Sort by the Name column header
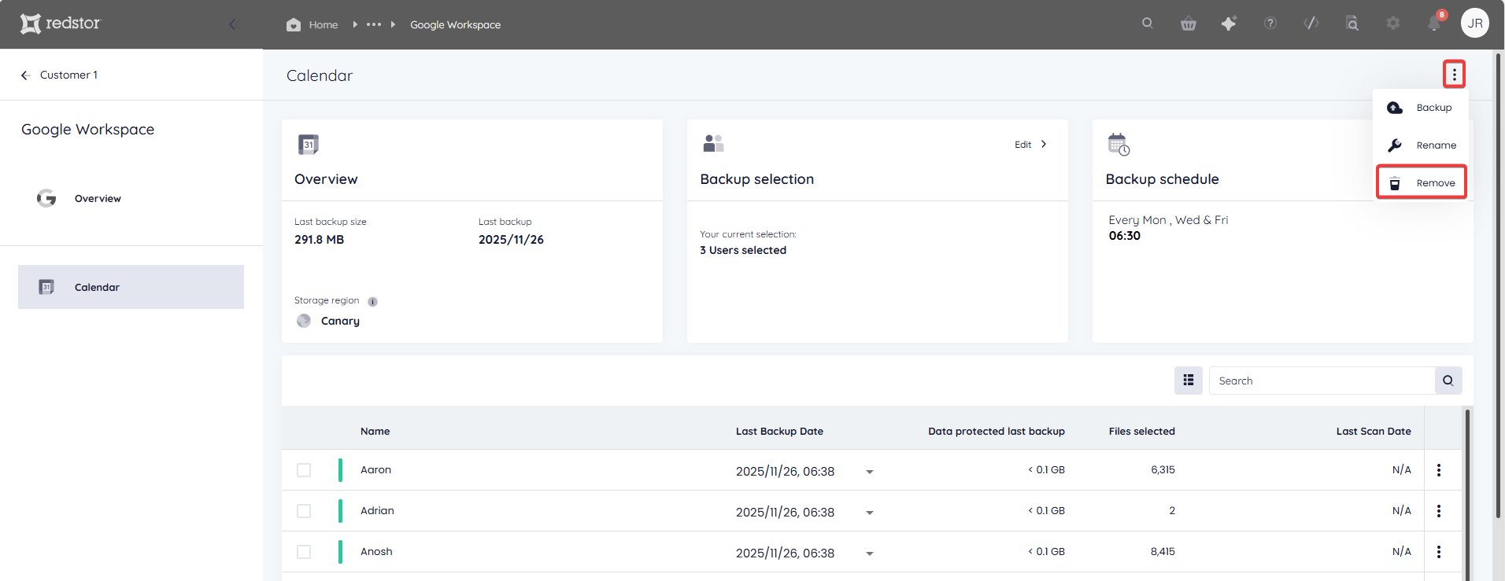Viewport: 1505px width, 581px height. click(x=375, y=432)
